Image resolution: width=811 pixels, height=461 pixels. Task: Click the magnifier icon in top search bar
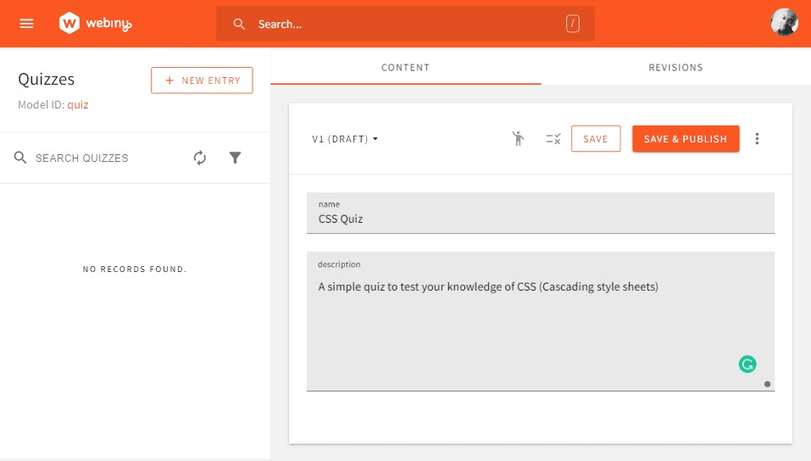point(240,24)
